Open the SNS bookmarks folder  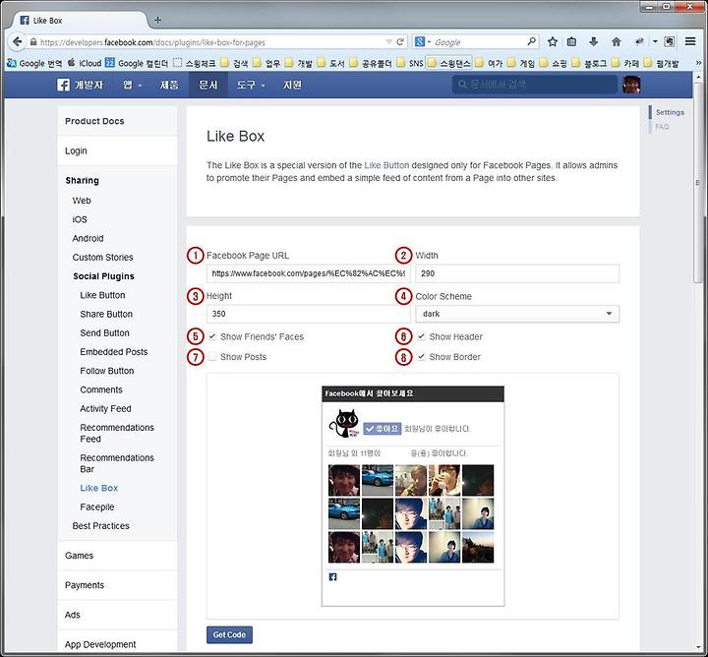410,63
